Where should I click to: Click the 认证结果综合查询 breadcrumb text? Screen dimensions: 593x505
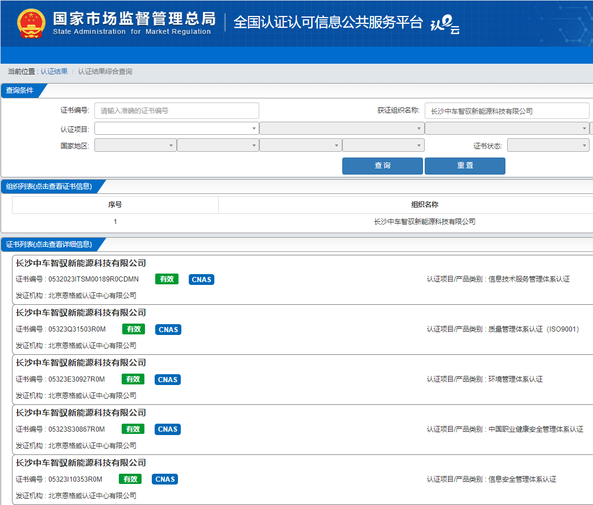[x=105, y=72]
